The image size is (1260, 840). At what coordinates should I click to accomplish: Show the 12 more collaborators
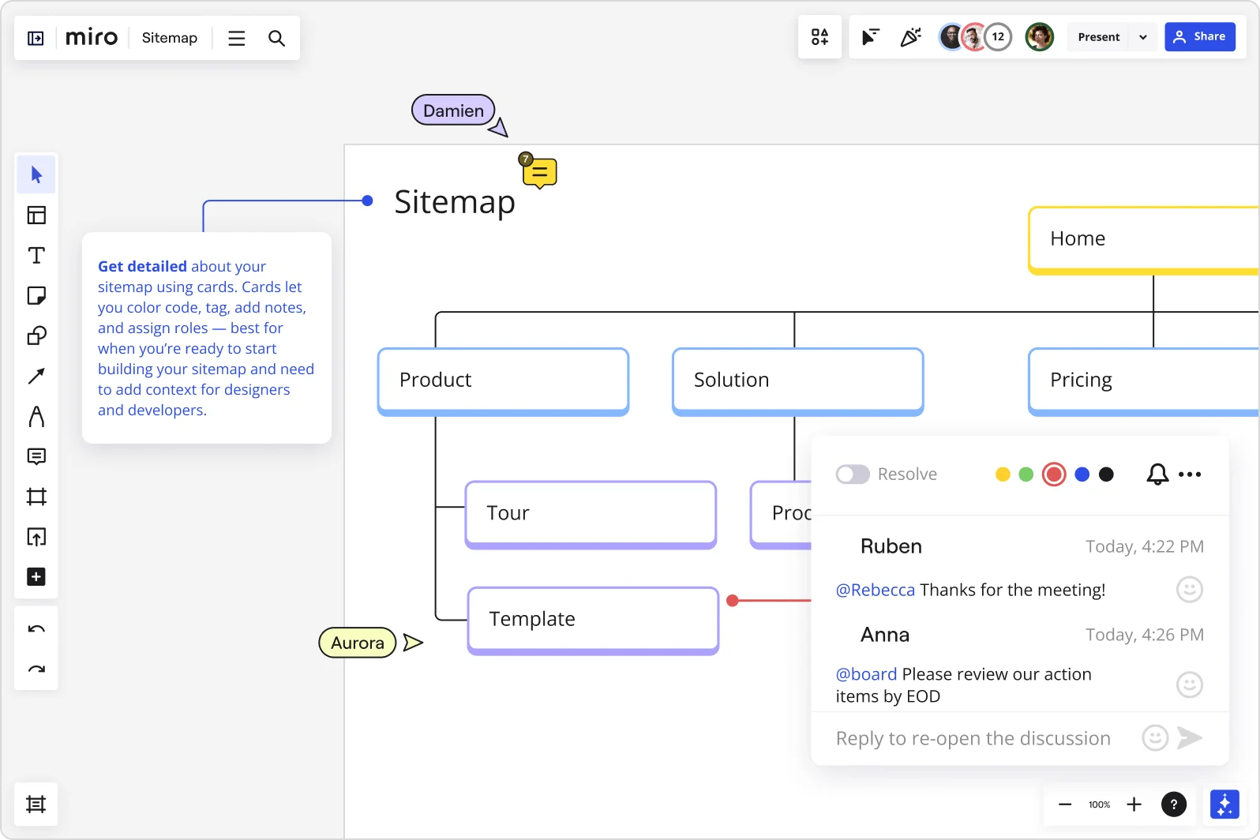998,37
